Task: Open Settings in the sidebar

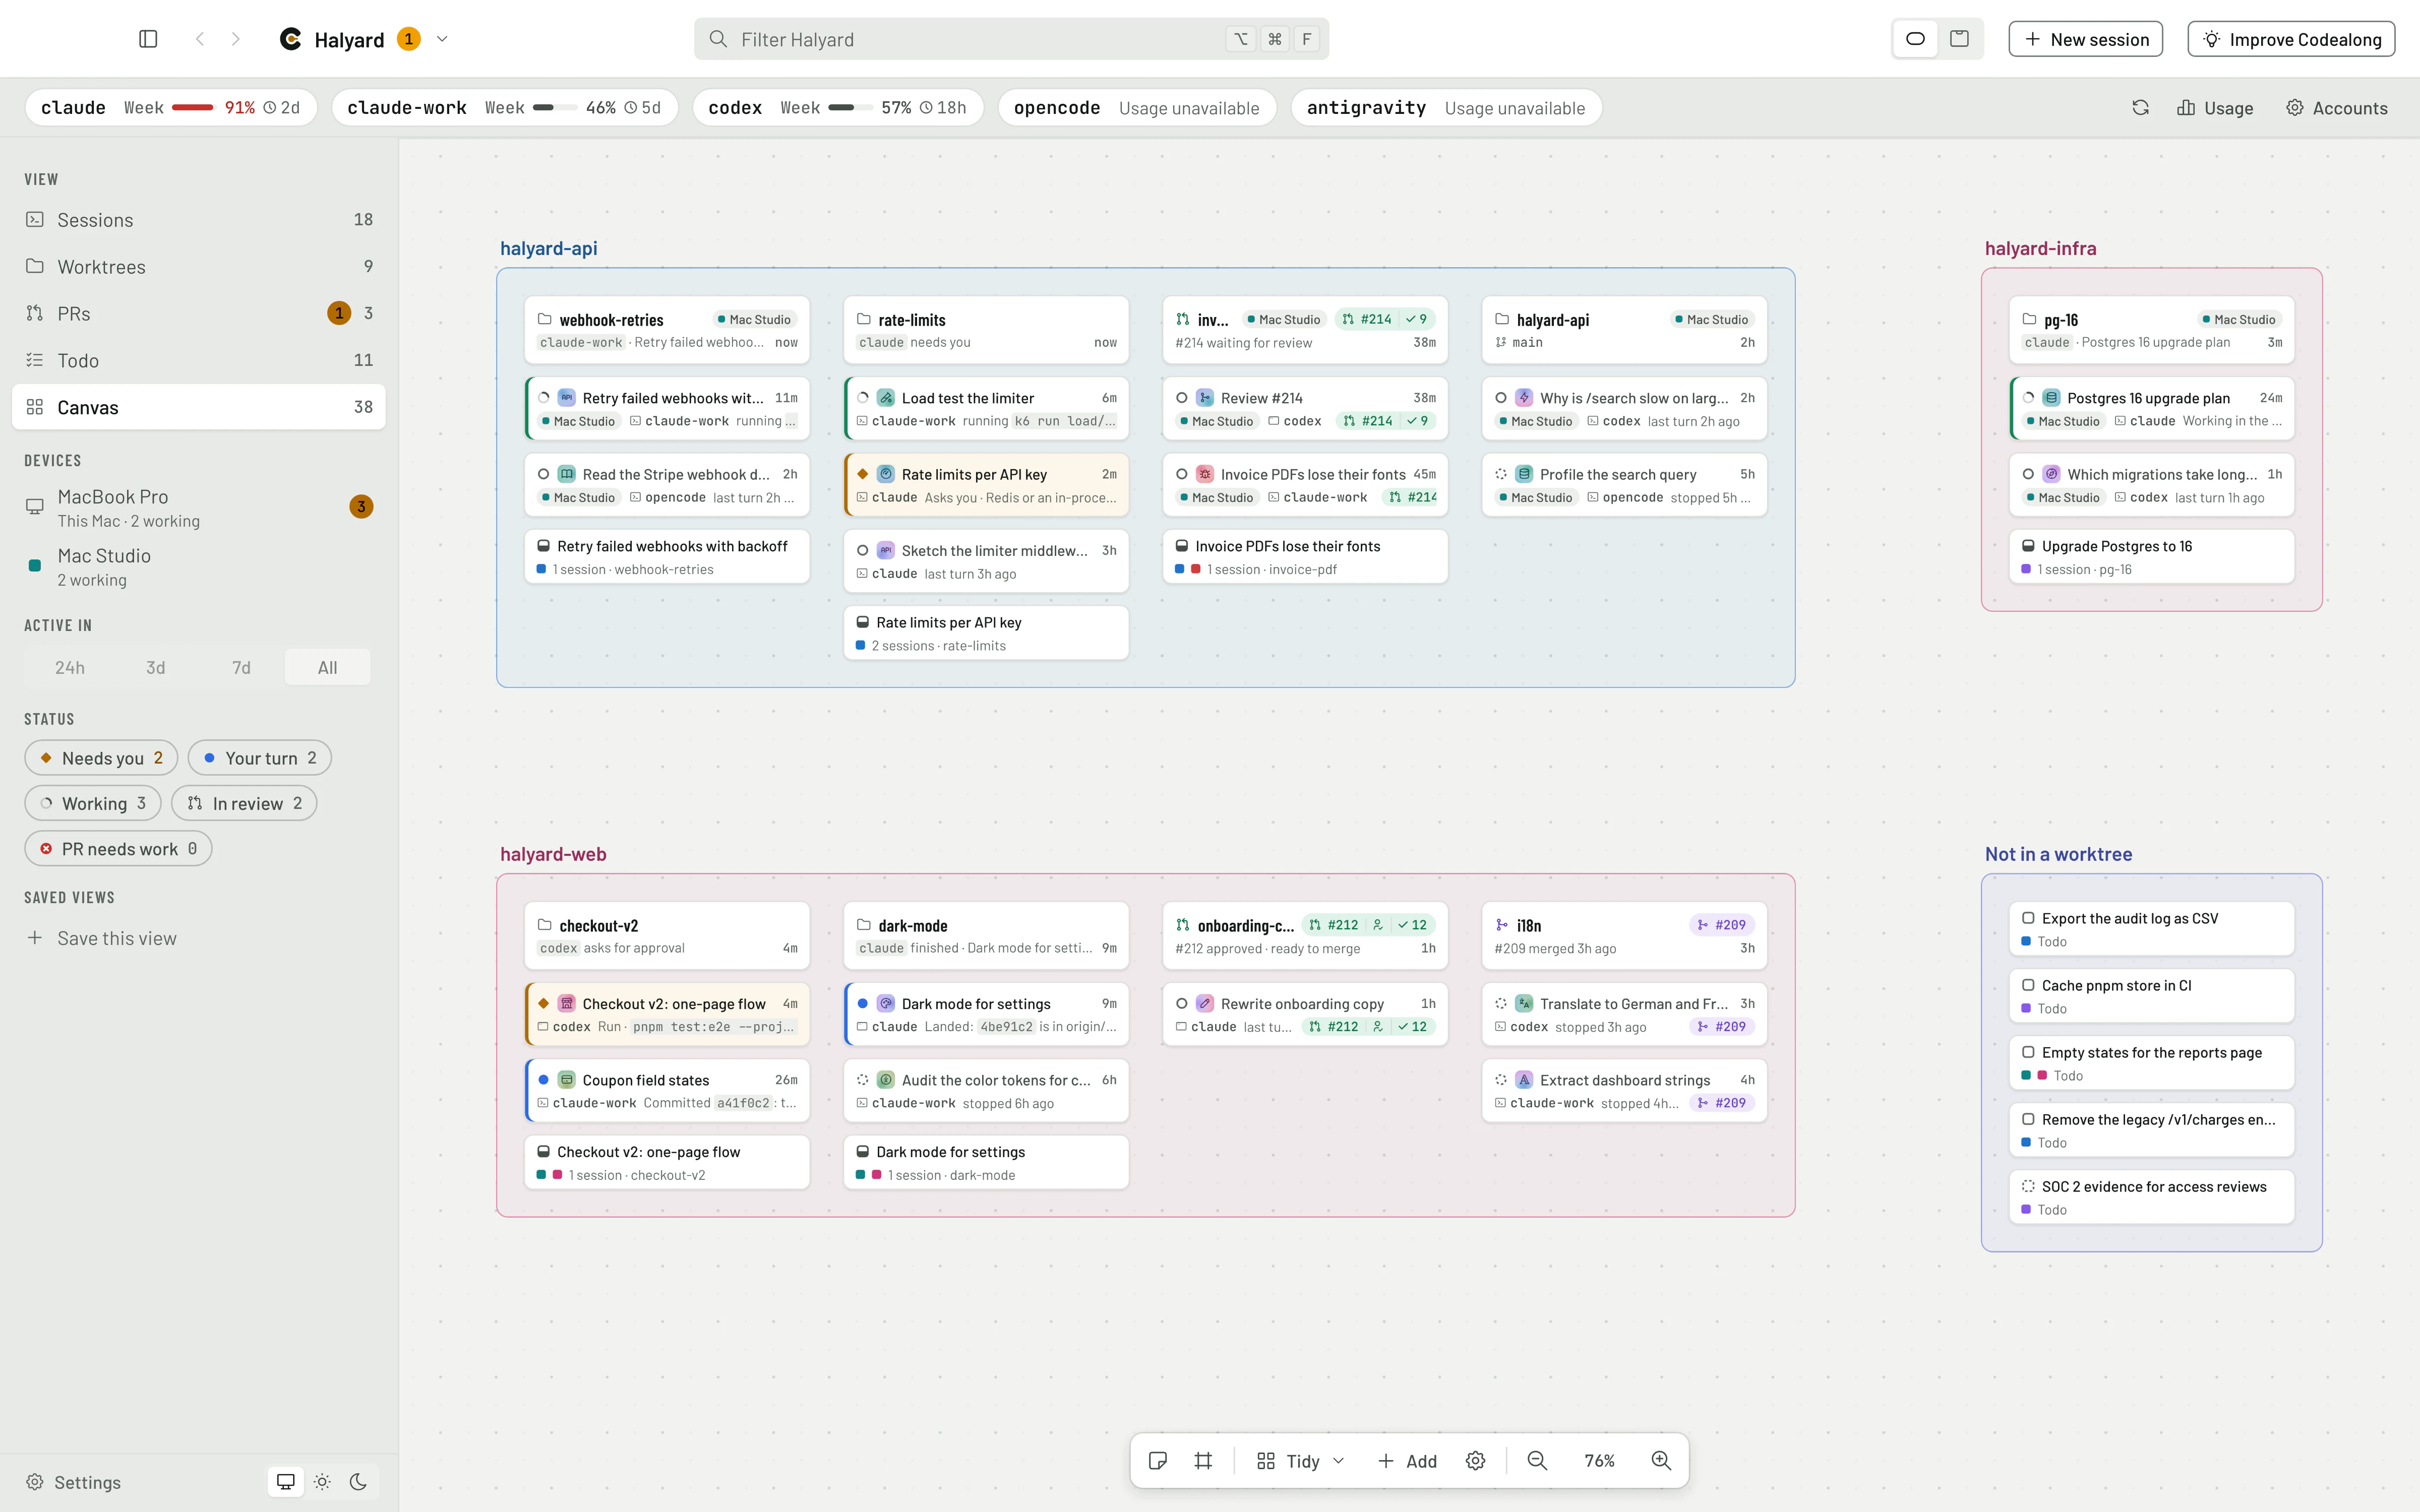Action: [x=73, y=1482]
